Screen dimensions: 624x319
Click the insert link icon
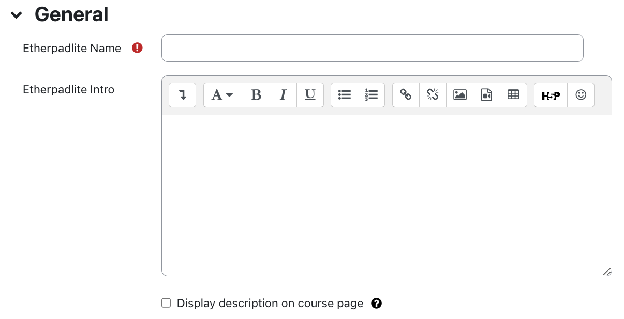[406, 95]
